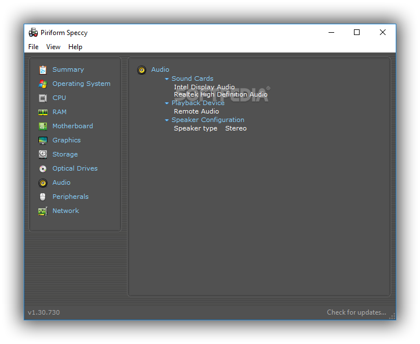Viewport: 420px width, 344px height.
Task: View the Peripherals section
Action: coord(71,197)
